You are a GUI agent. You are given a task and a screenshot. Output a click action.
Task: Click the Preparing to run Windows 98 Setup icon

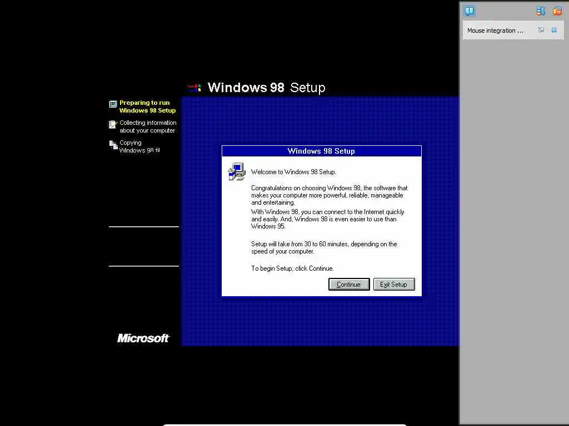click(113, 104)
